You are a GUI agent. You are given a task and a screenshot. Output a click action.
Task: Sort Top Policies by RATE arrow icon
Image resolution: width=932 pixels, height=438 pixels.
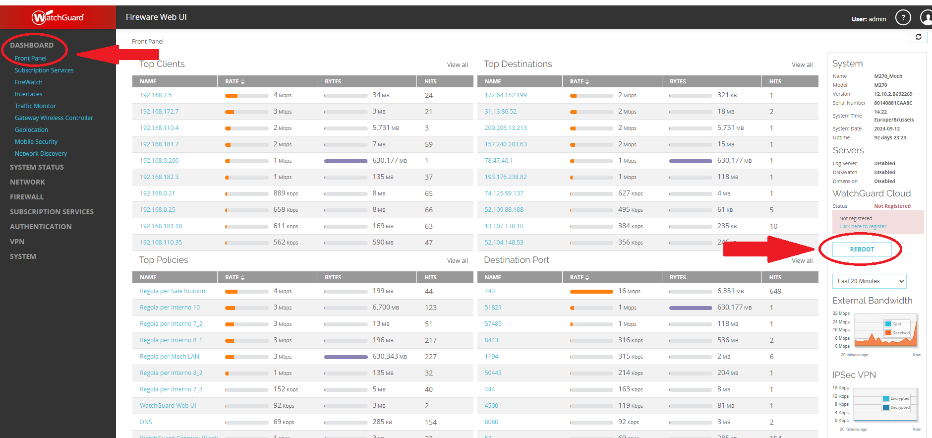point(242,278)
